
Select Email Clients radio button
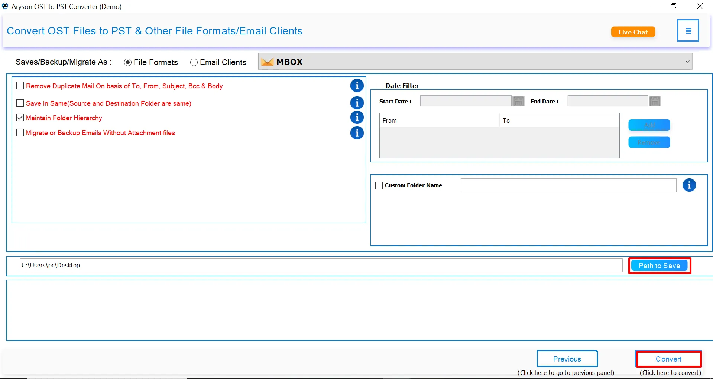point(194,62)
